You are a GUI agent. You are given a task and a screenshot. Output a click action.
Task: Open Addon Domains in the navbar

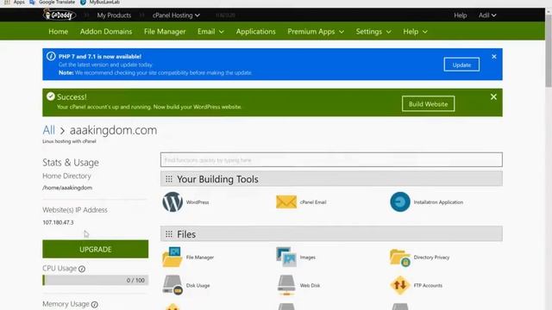(106, 32)
